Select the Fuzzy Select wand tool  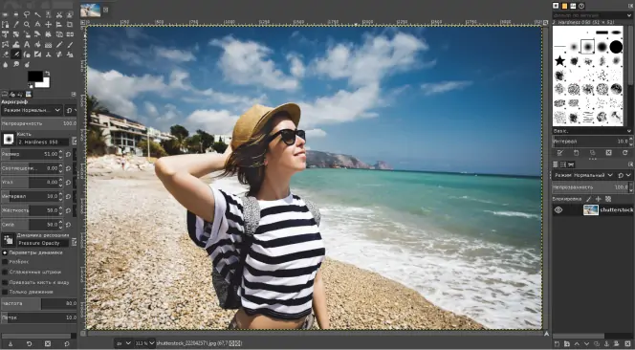[37, 14]
